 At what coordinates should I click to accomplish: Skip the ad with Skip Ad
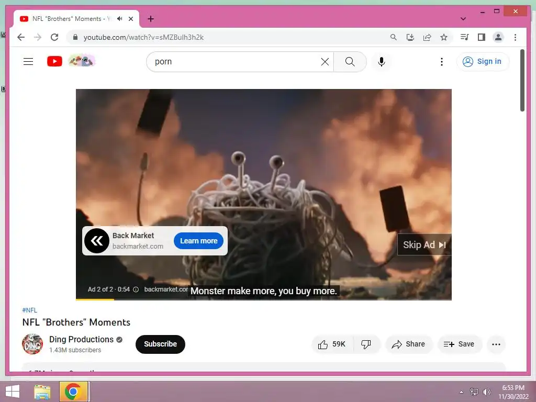point(424,245)
